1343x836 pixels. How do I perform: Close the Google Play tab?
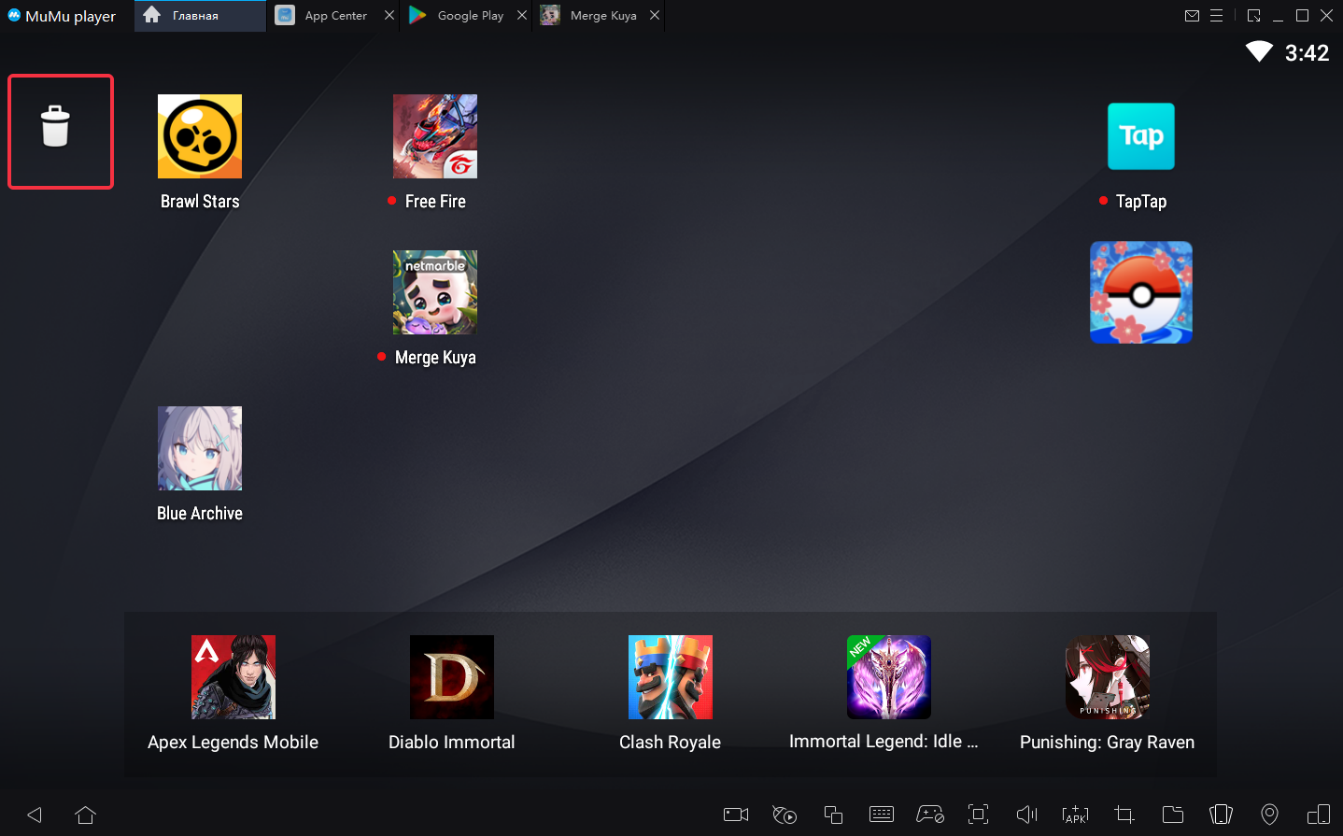coord(522,16)
